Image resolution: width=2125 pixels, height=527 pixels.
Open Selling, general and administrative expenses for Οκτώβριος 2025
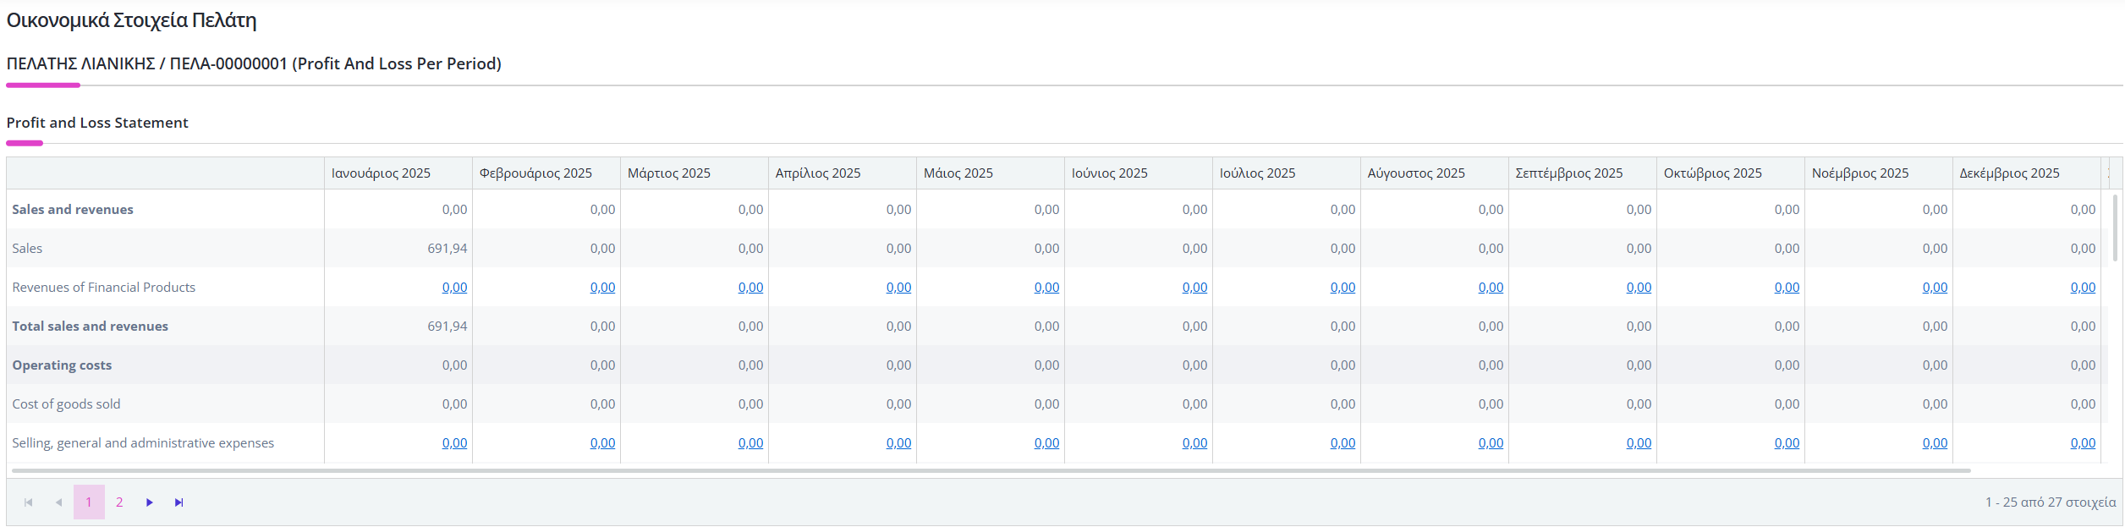[1787, 443]
